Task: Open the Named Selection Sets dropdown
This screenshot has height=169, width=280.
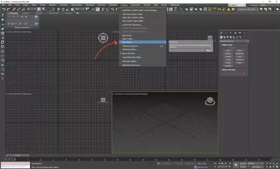Action: point(248,9)
